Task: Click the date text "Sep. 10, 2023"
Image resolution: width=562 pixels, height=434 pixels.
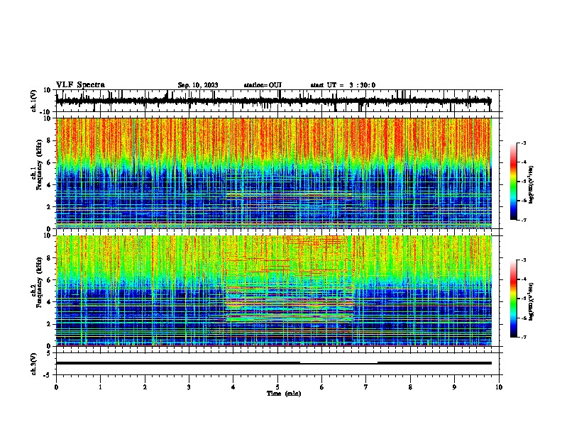Action: pyautogui.click(x=198, y=85)
